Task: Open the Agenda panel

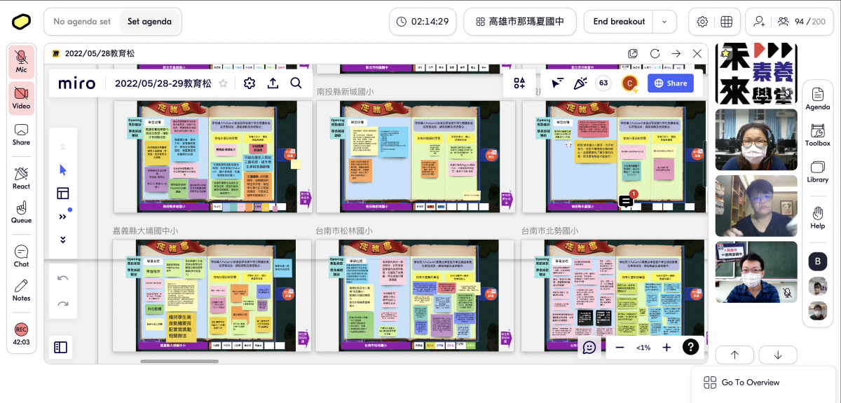Action: click(817, 99)
